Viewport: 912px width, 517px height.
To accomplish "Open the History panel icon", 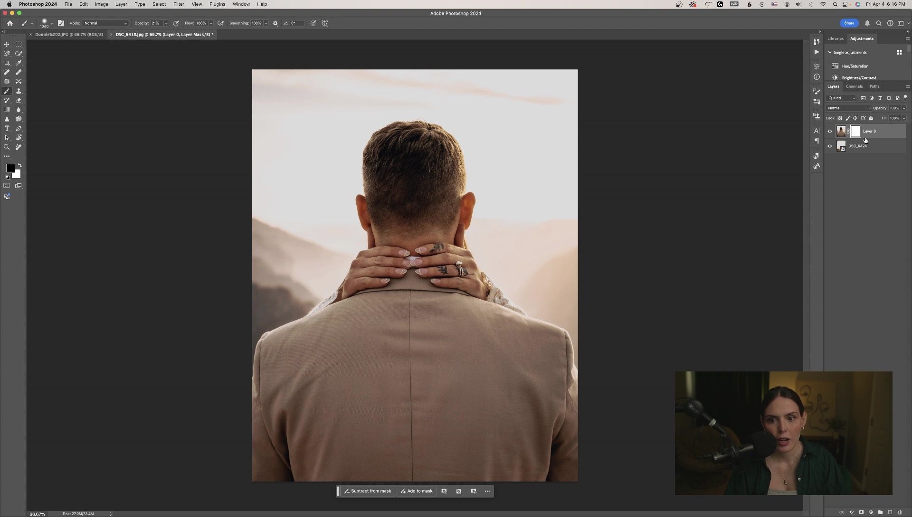I will 817,42.
